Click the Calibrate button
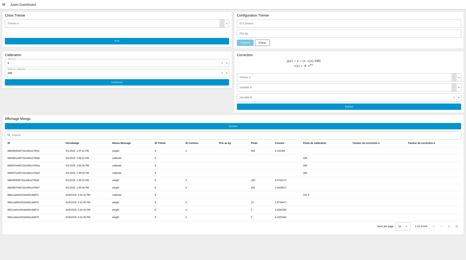Screen dimensions: 466x260 [x=117, y=82]
